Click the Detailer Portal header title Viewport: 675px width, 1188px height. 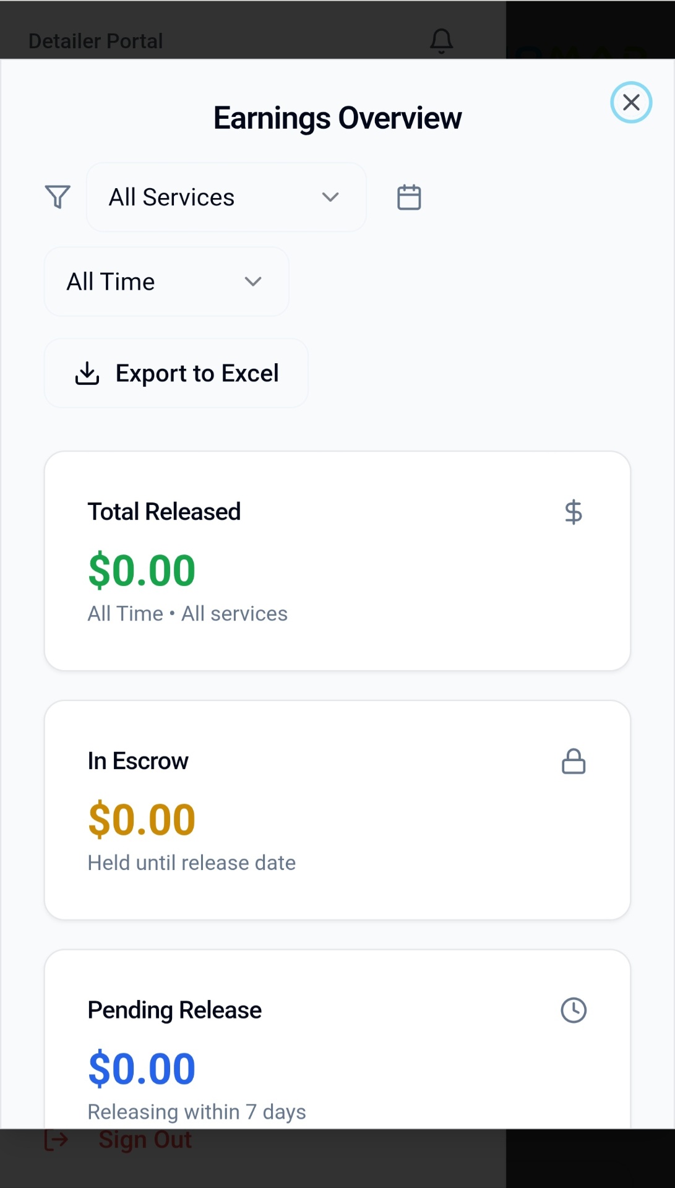[x=96, y=41]
